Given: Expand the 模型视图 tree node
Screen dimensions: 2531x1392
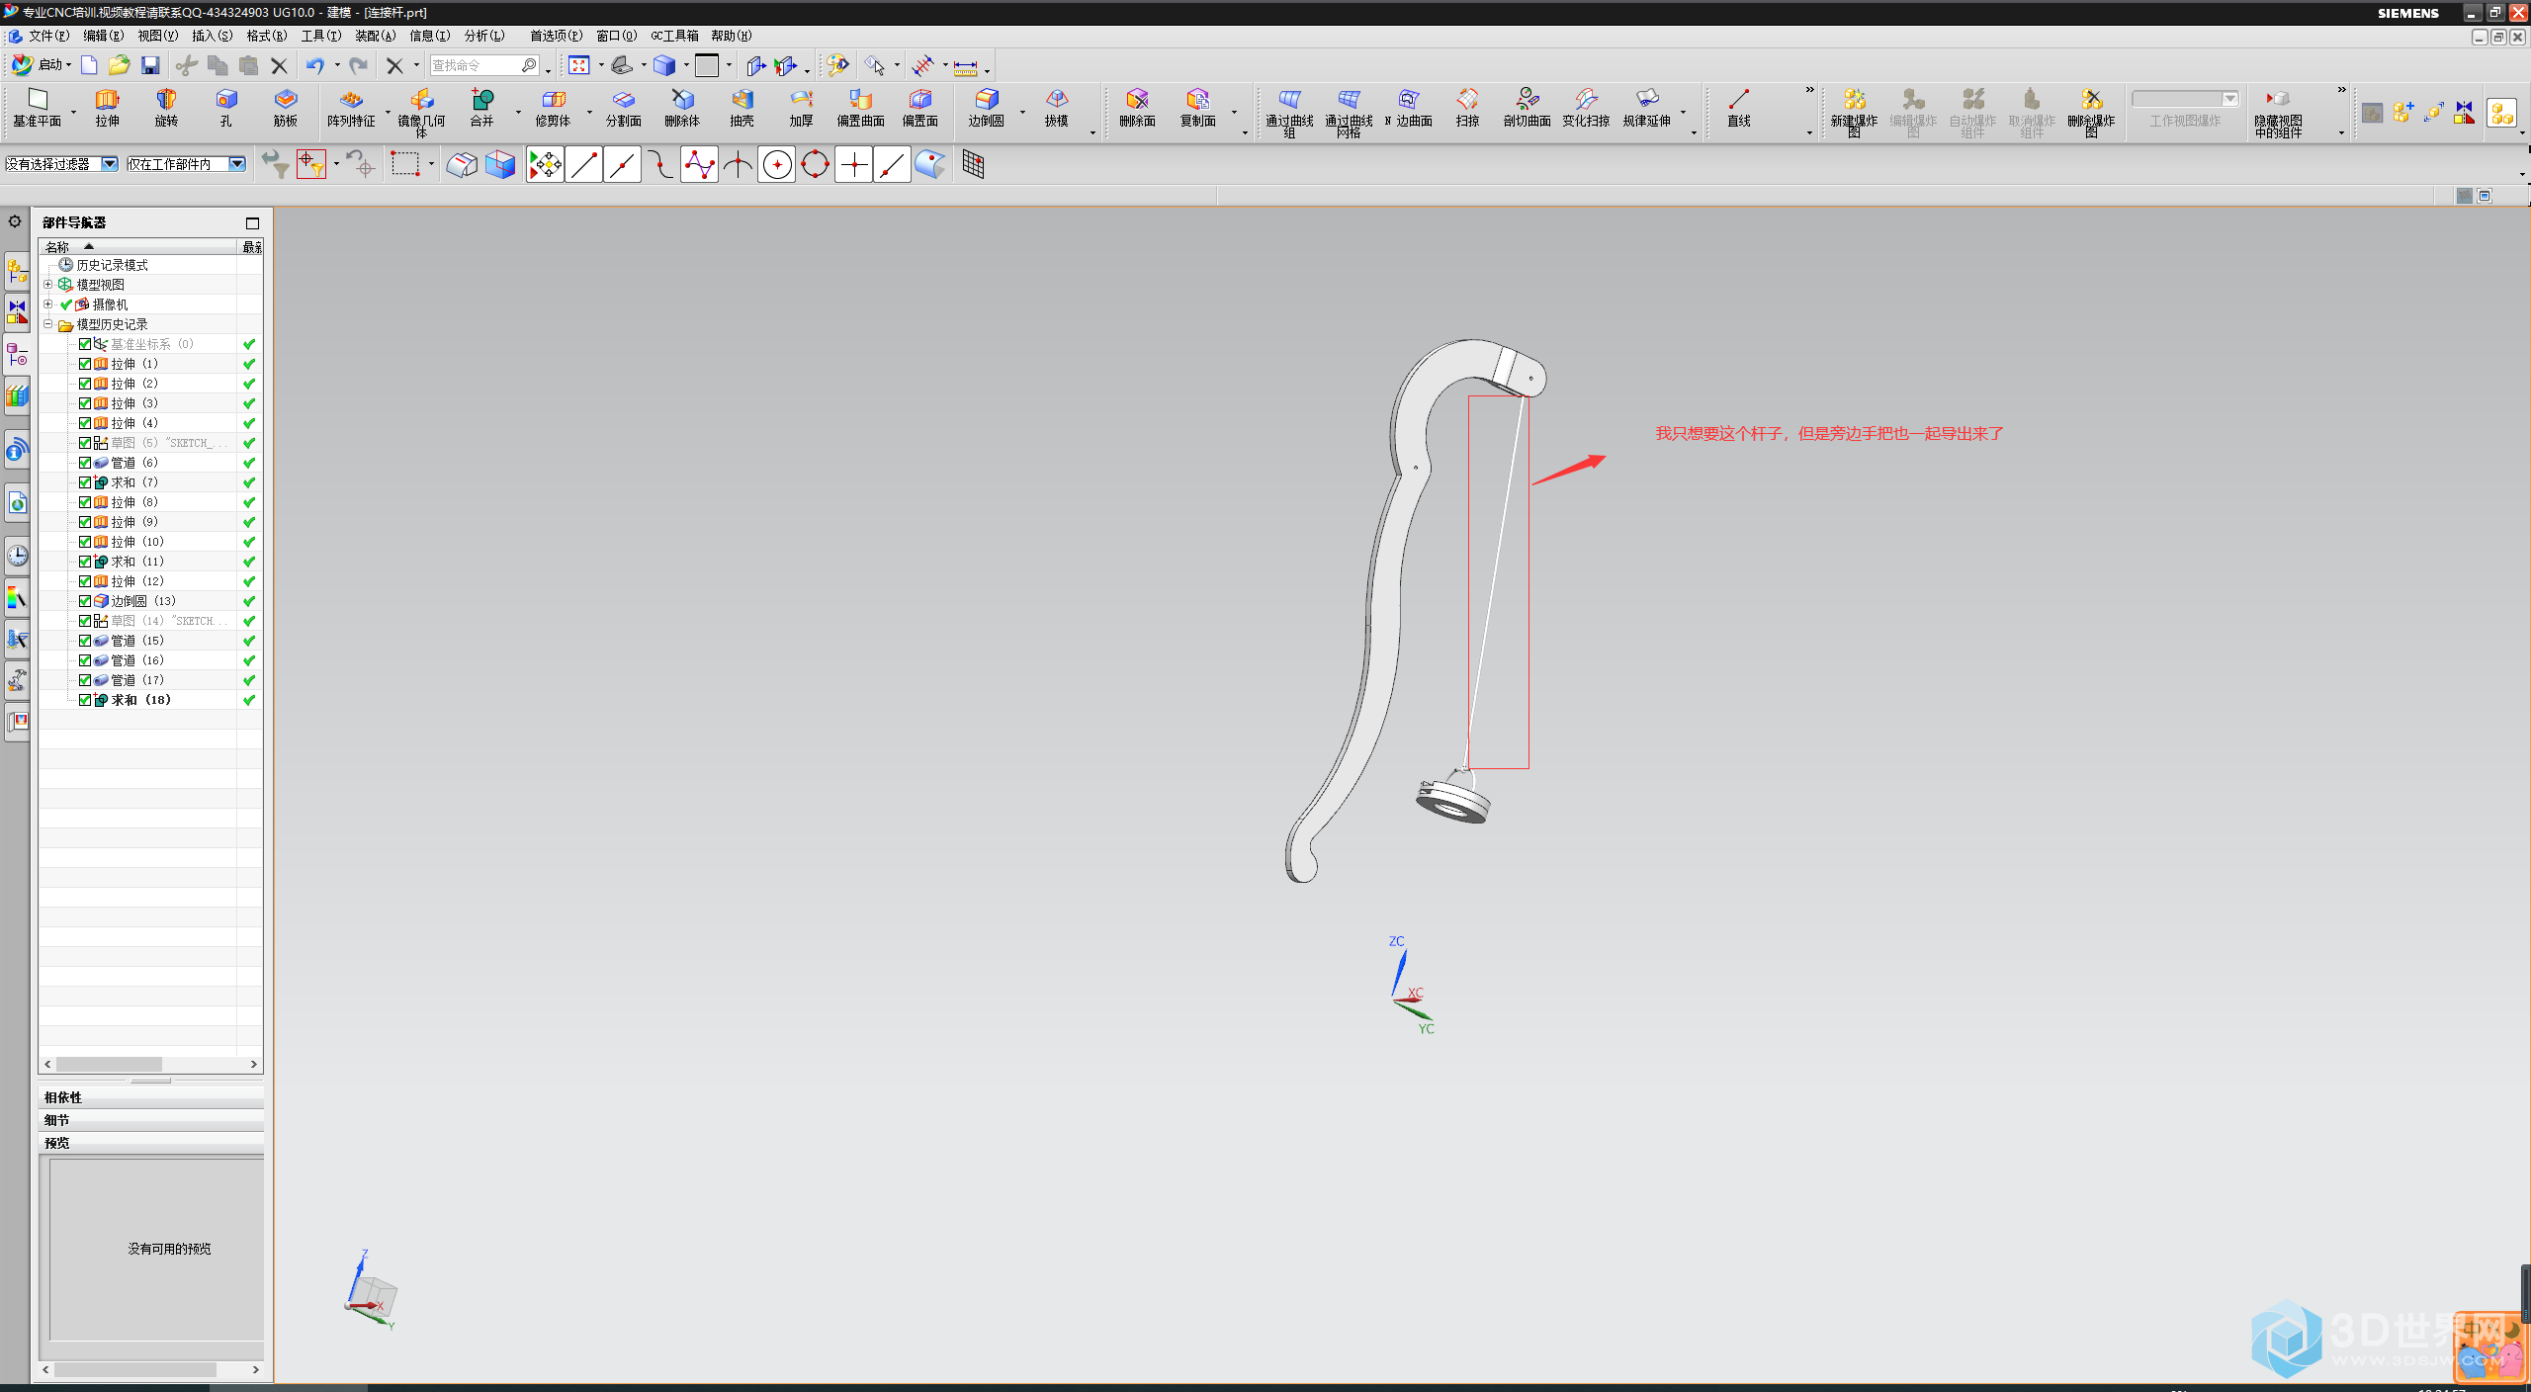Looking at the screenshot, I should [47, 285].
